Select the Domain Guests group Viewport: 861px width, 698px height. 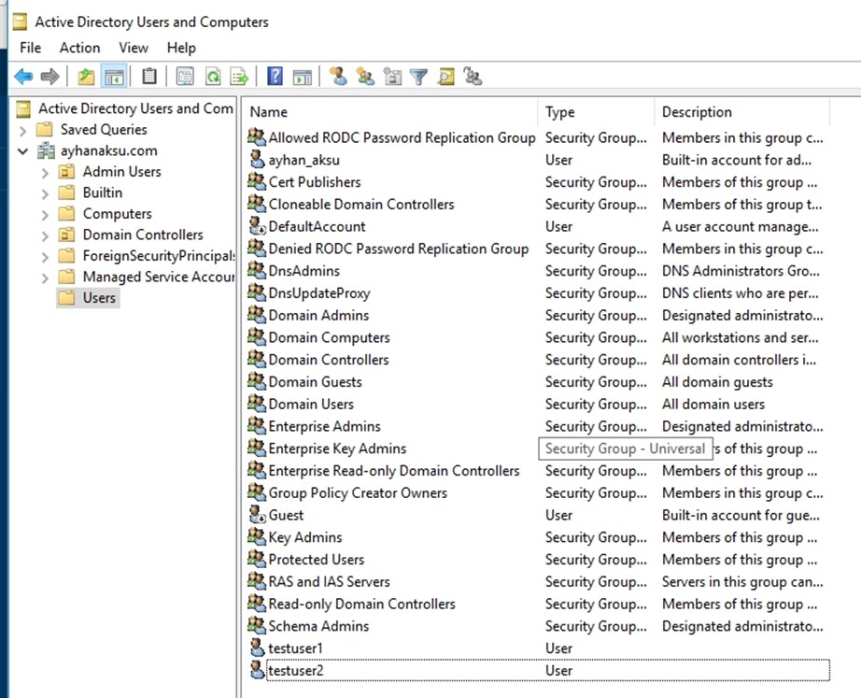point(315,381)
